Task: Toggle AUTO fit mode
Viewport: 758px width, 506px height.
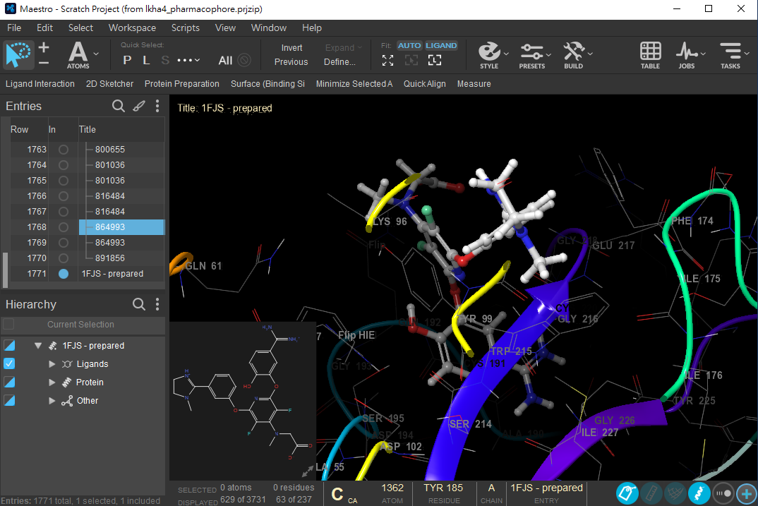Action: 409,45
